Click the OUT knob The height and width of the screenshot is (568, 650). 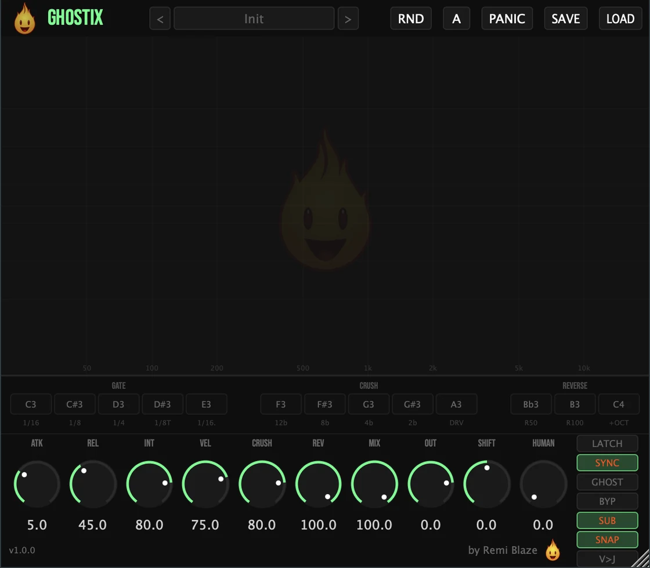[431, 484]
